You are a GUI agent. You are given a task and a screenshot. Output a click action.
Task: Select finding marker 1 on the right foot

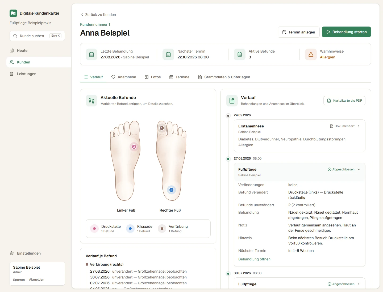click(162, 128)
